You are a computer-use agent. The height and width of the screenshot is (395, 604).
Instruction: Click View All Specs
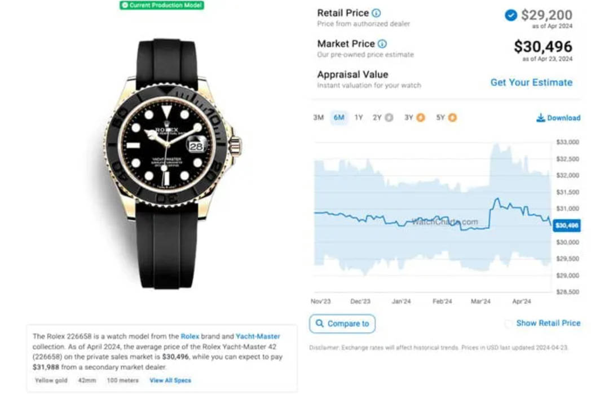point(170,380)
